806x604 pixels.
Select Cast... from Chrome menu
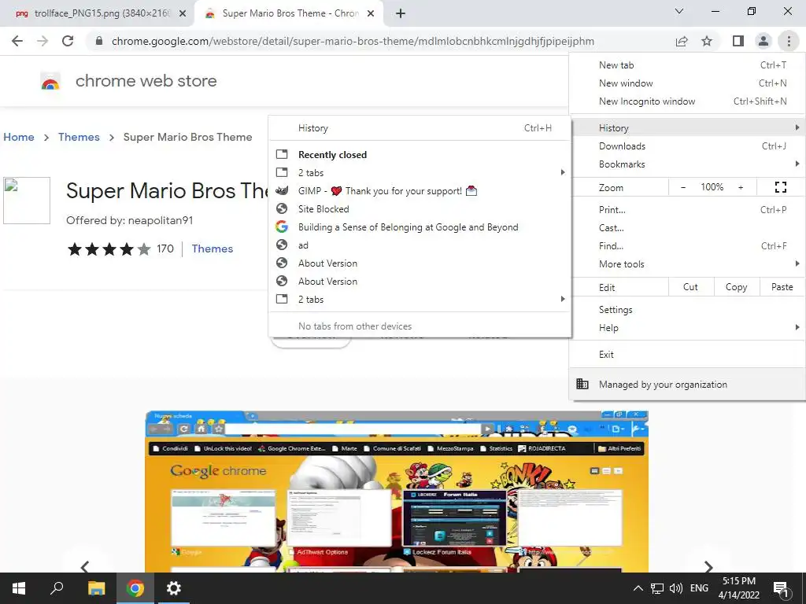point(686,227)
